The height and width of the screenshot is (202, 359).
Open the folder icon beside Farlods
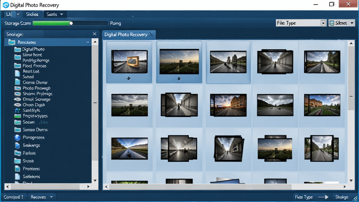[x=18, y=153]
